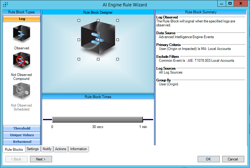Expand the Behavioral rule block category
Viewport: 250px width, 168px height.
coord(21,142)
